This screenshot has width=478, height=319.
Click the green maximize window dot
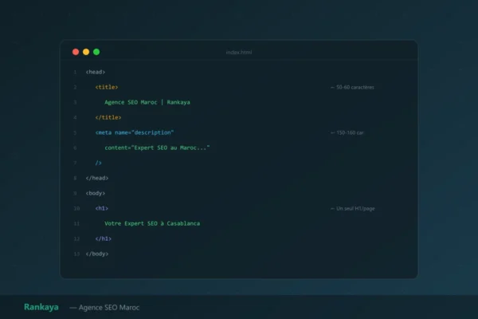pyautogui.click(x=96, y=52)
